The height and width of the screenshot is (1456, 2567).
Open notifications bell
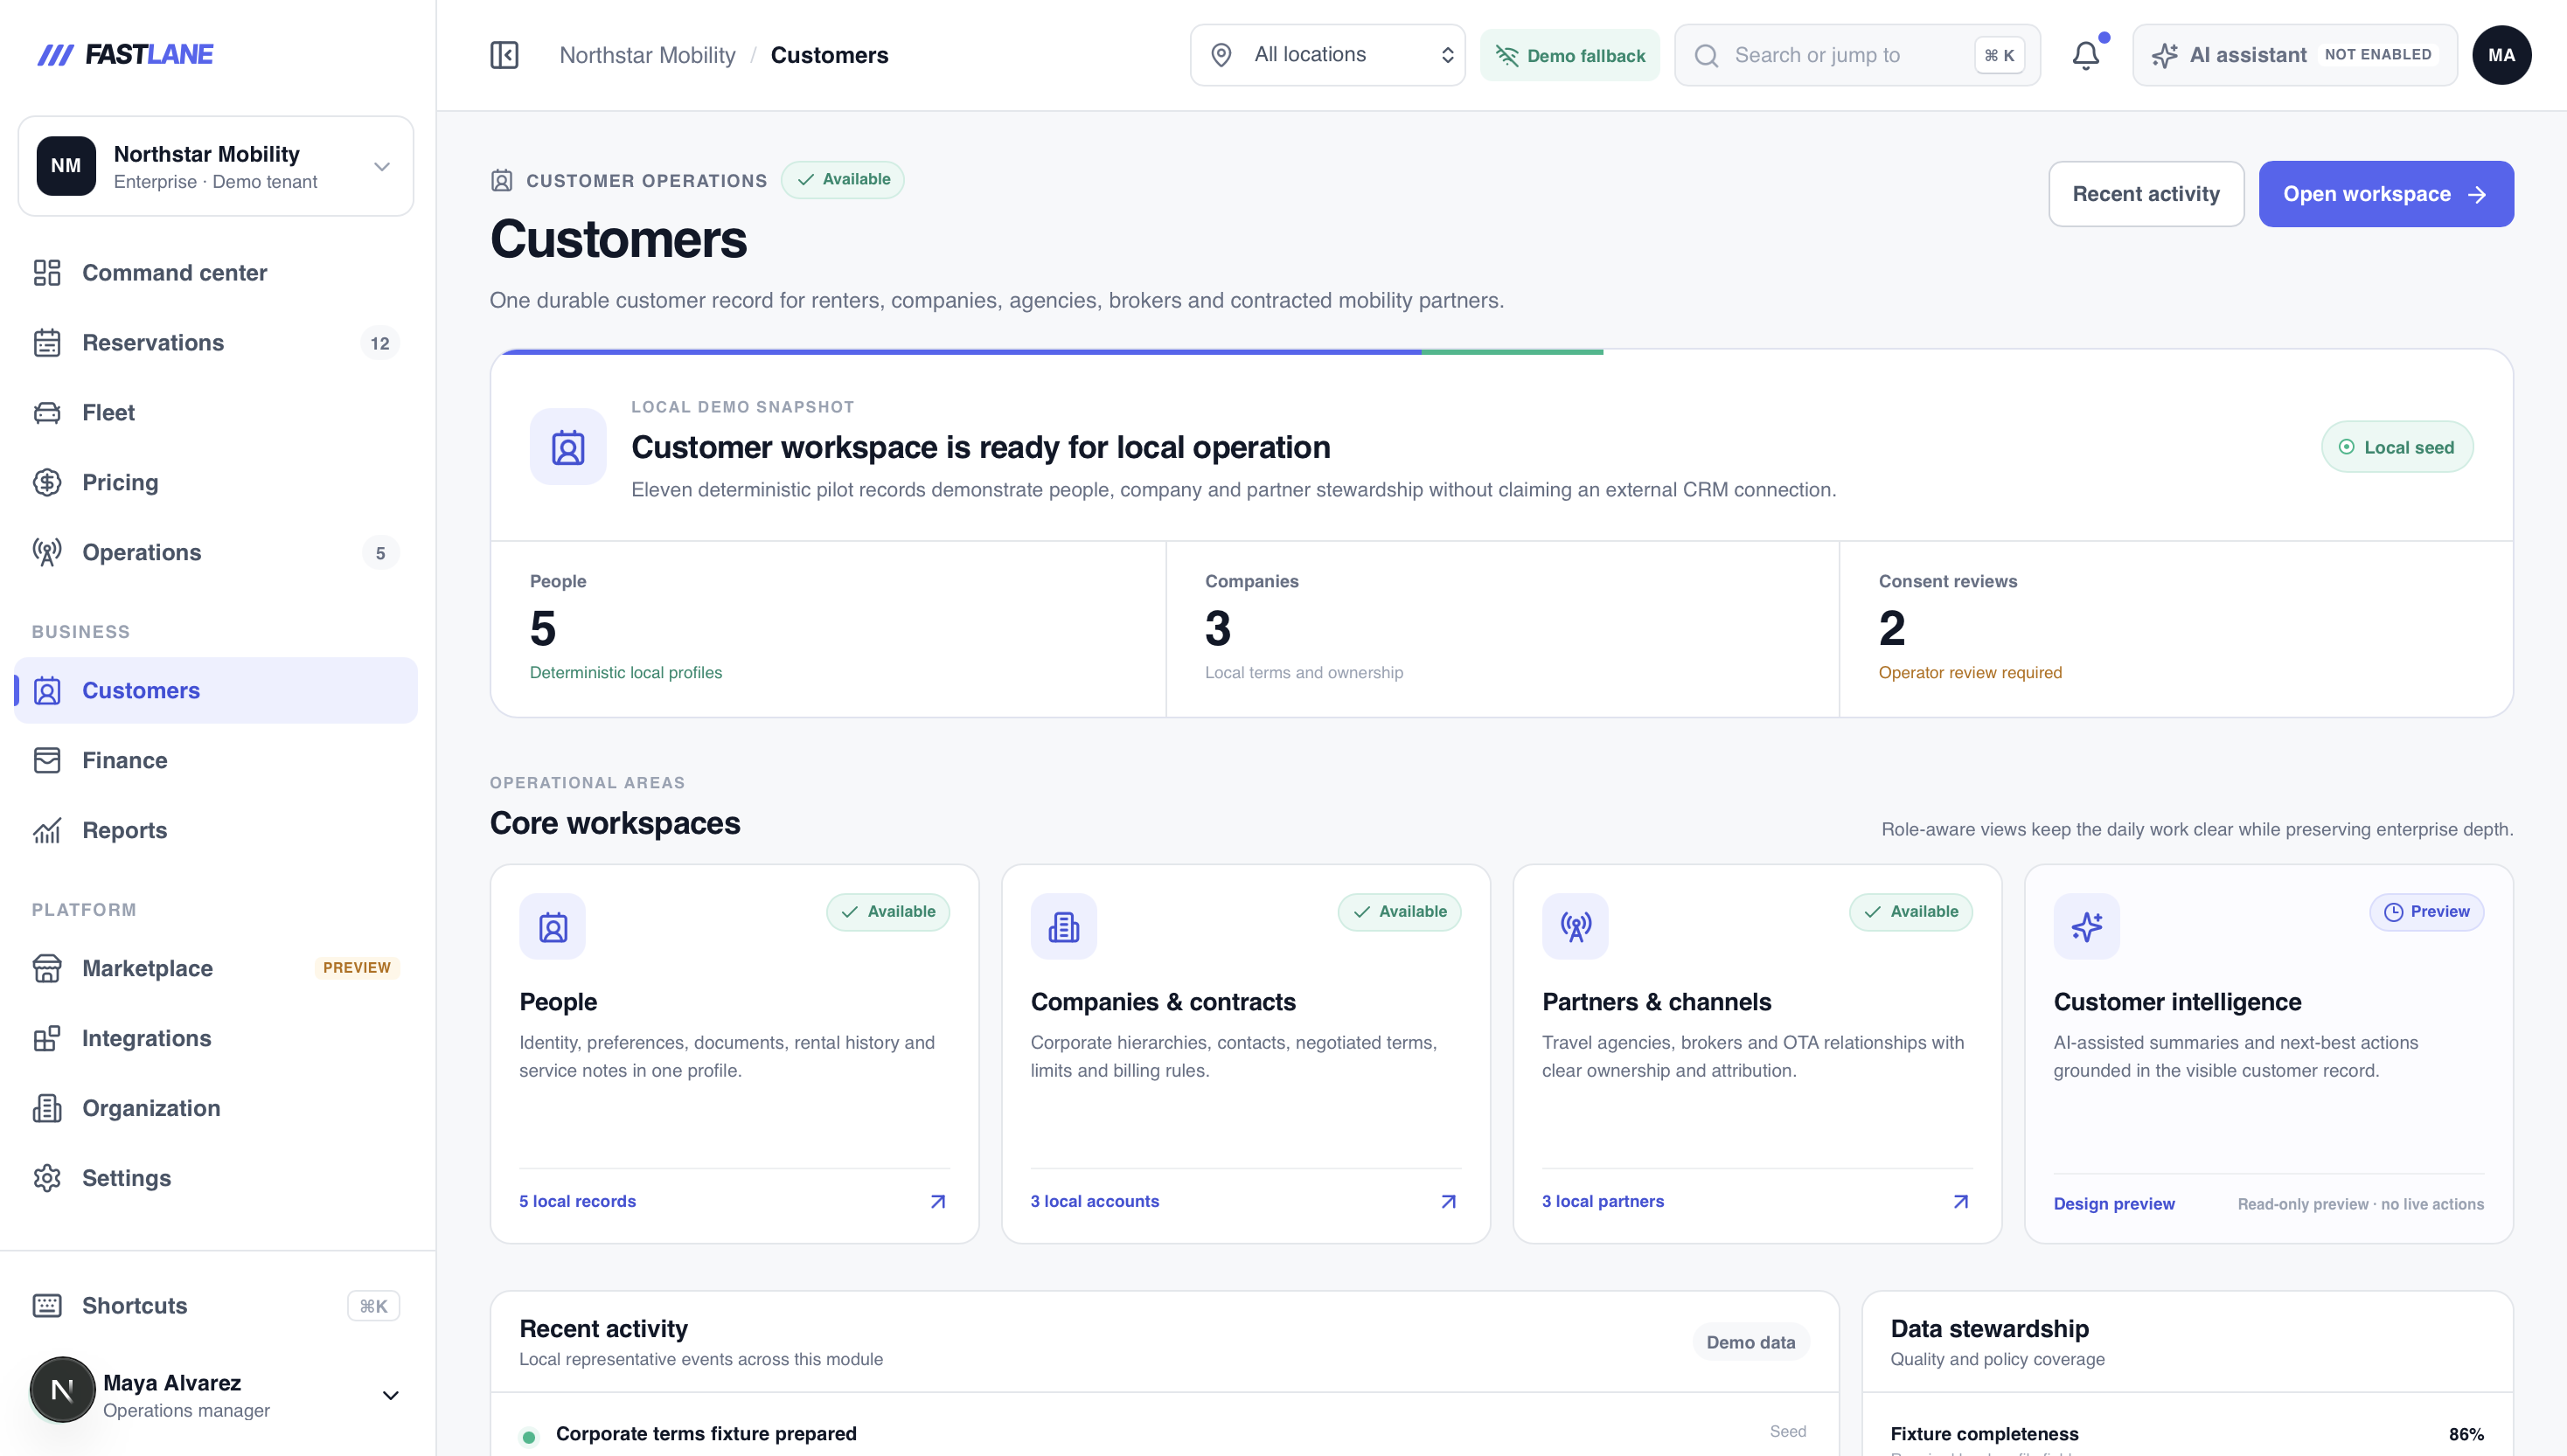2086,55
